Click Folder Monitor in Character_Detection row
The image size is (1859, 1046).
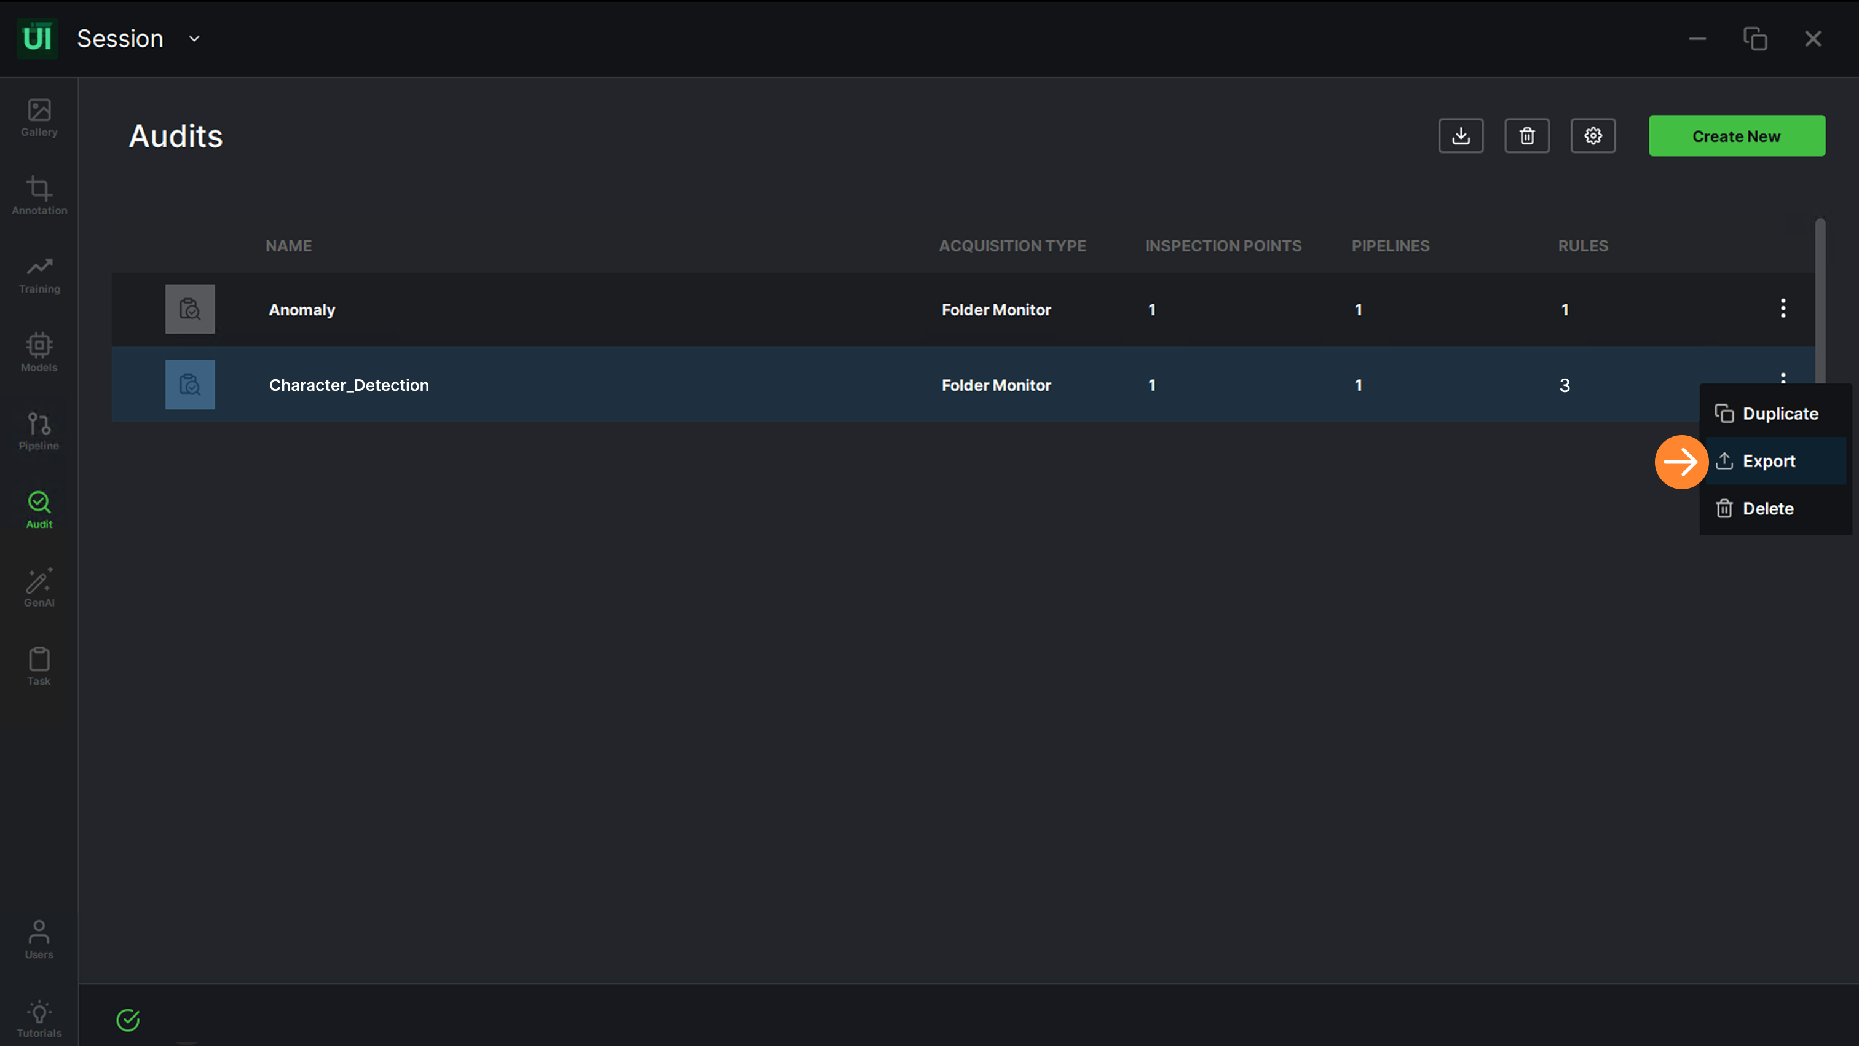point(996,385)
